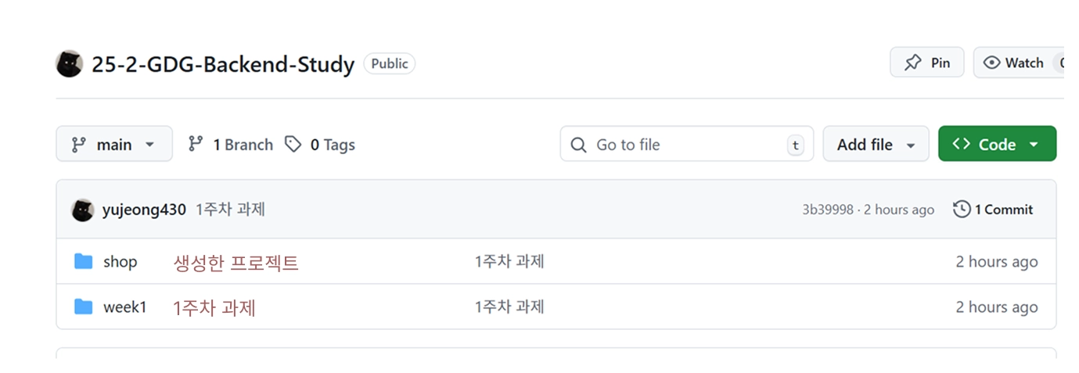View the 1 Commit history

pos(1002,210)
